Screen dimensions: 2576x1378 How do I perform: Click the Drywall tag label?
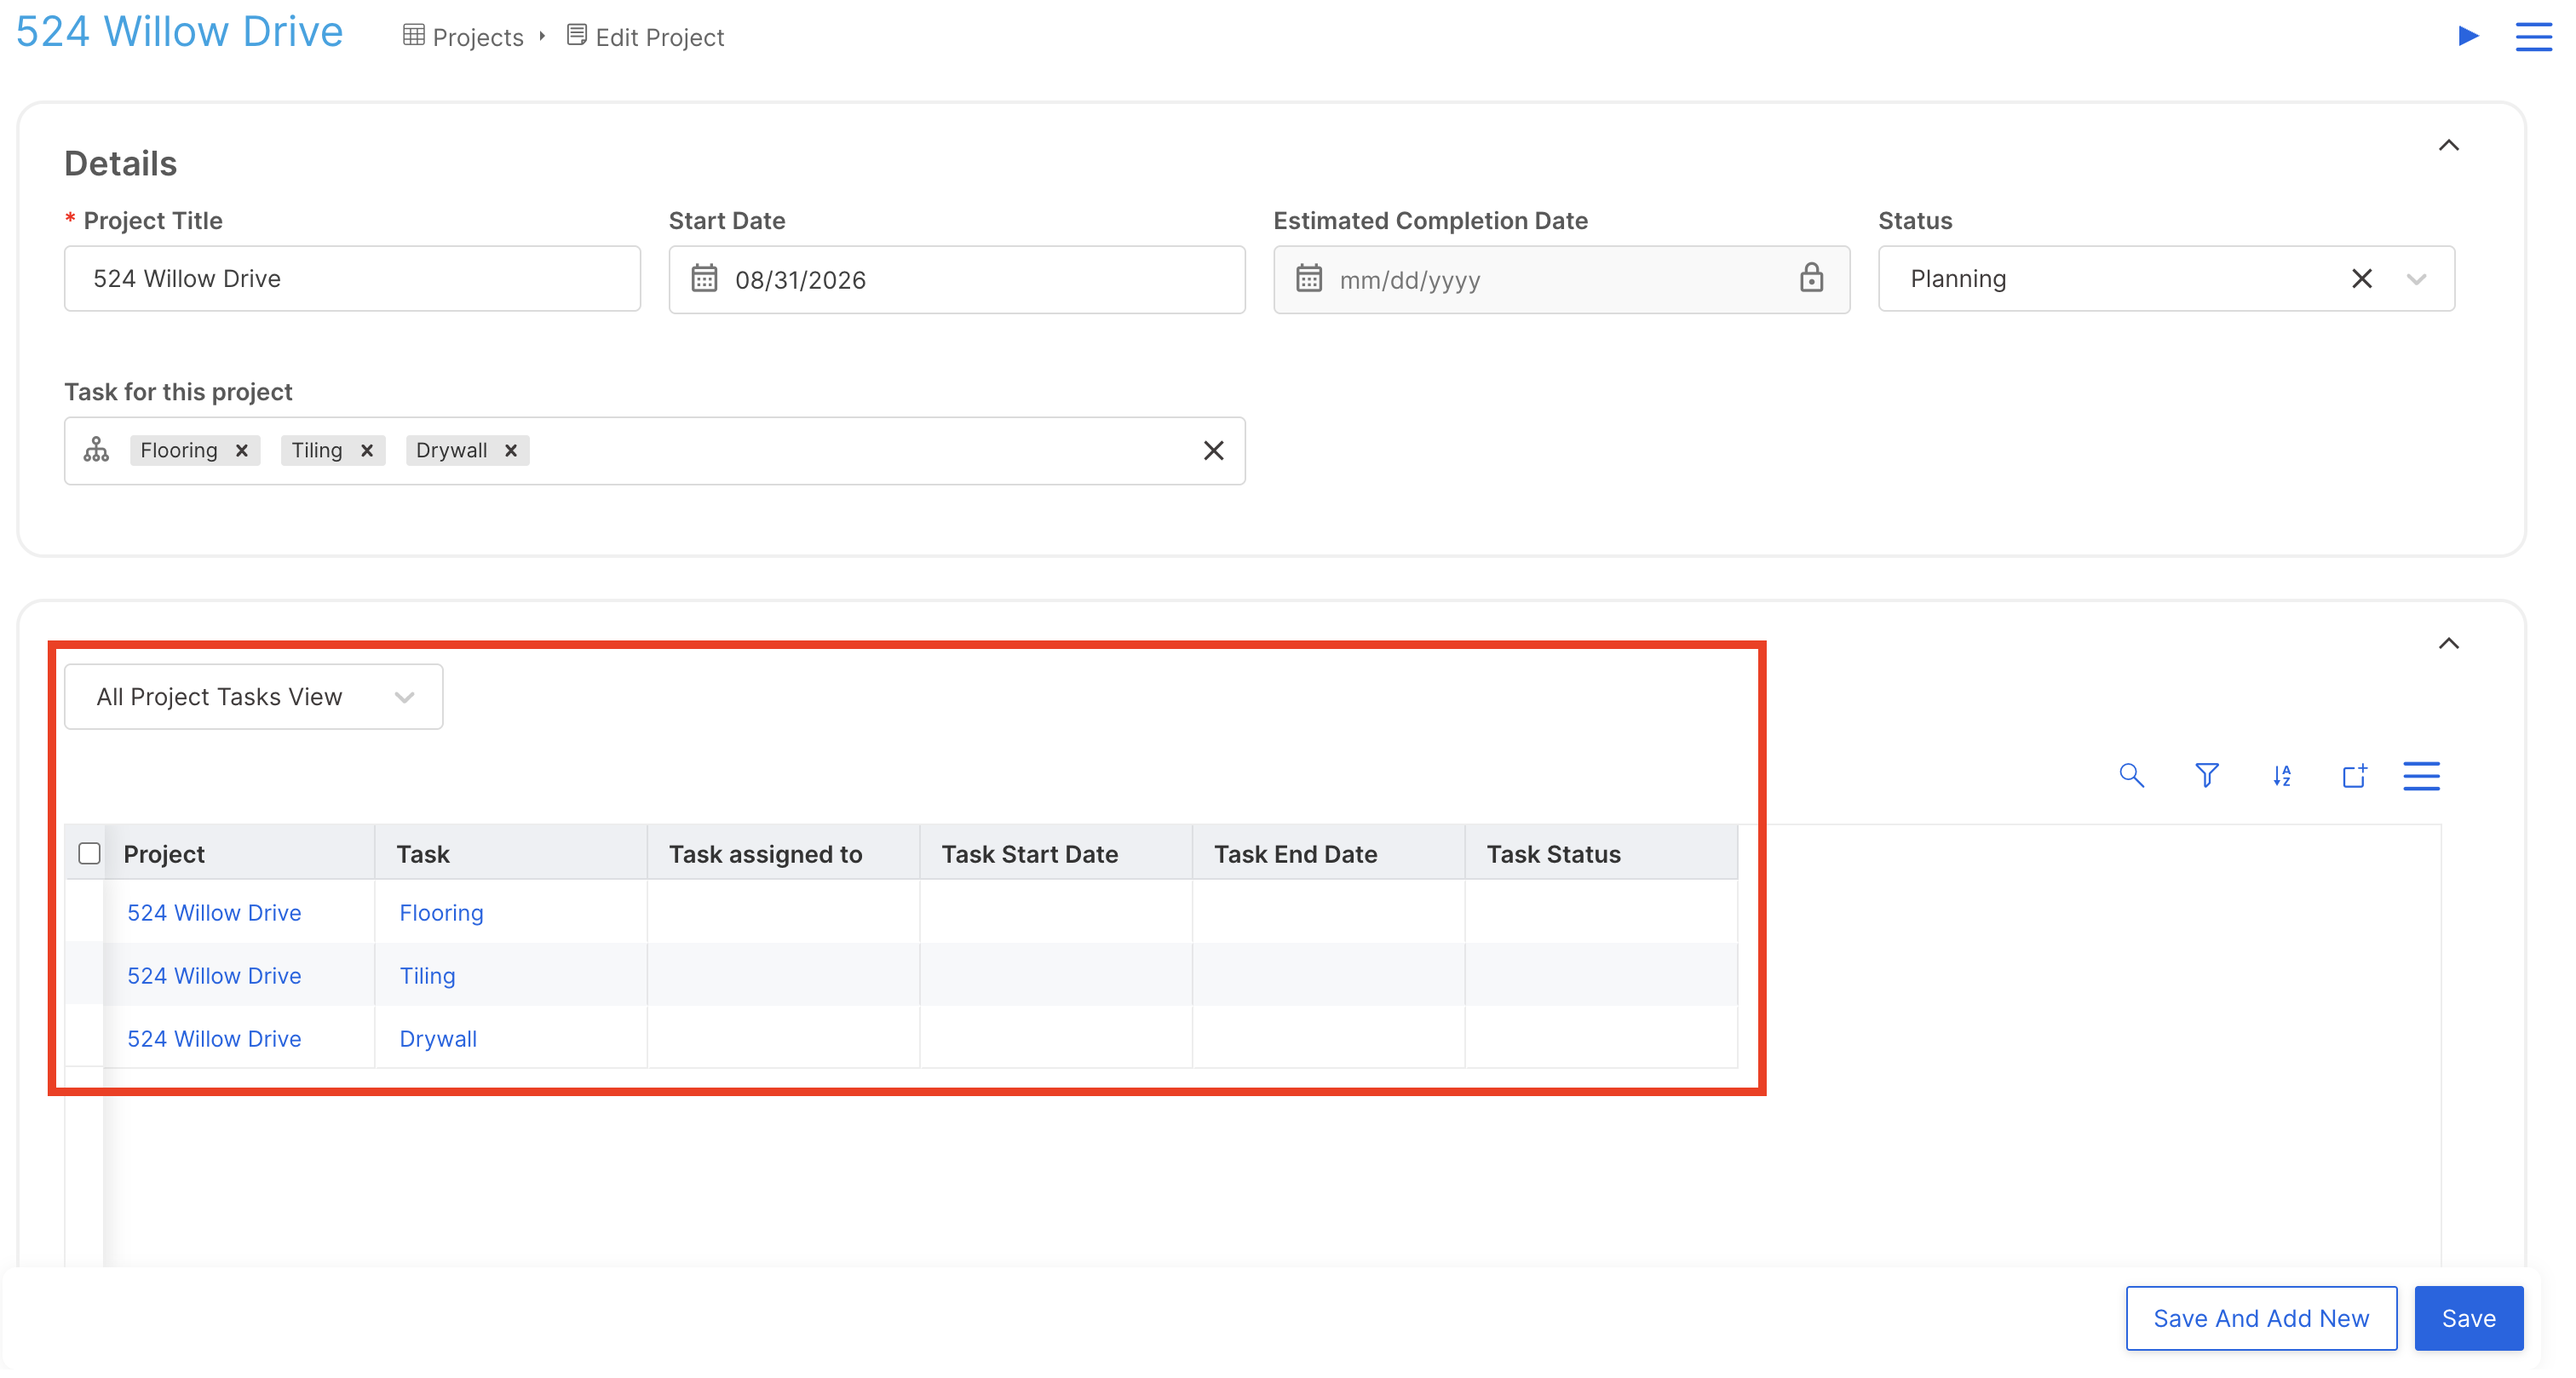coord(451,450)
